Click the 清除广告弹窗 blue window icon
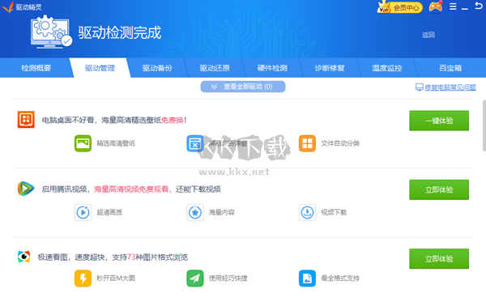The image size is (486, 306). pos(195,143)
